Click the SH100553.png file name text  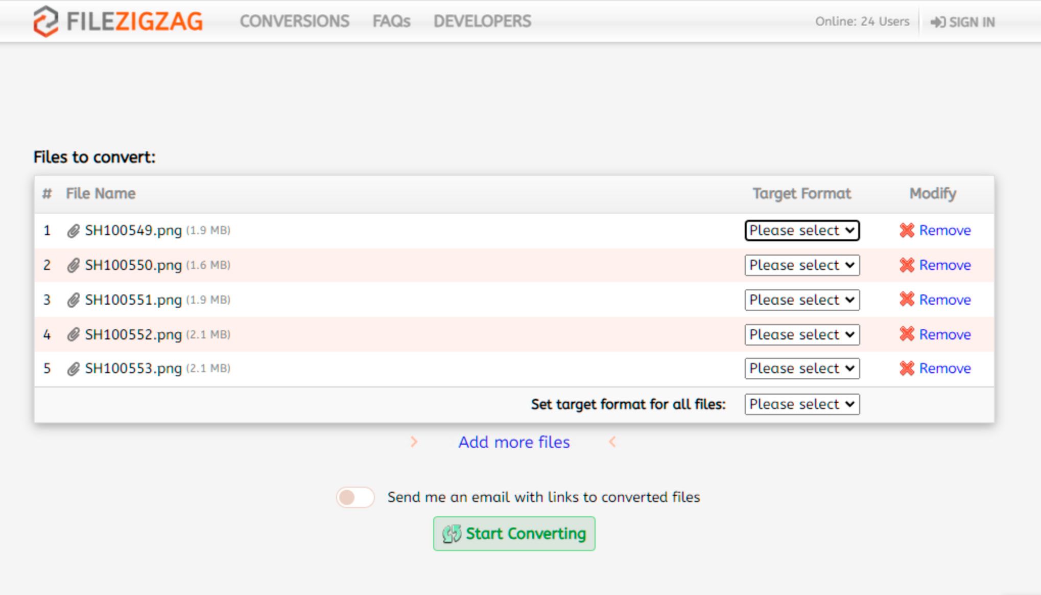click(133, 368)
